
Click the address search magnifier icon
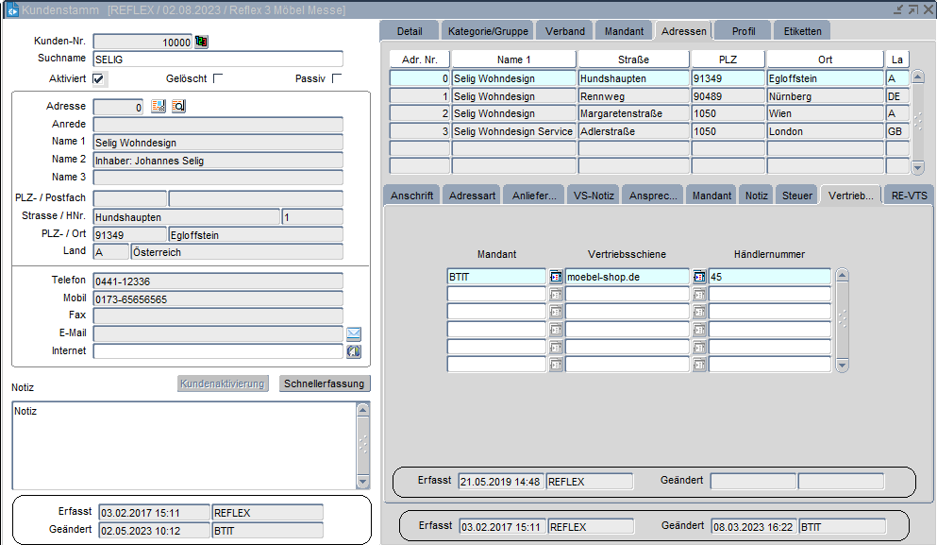(178, 107)
